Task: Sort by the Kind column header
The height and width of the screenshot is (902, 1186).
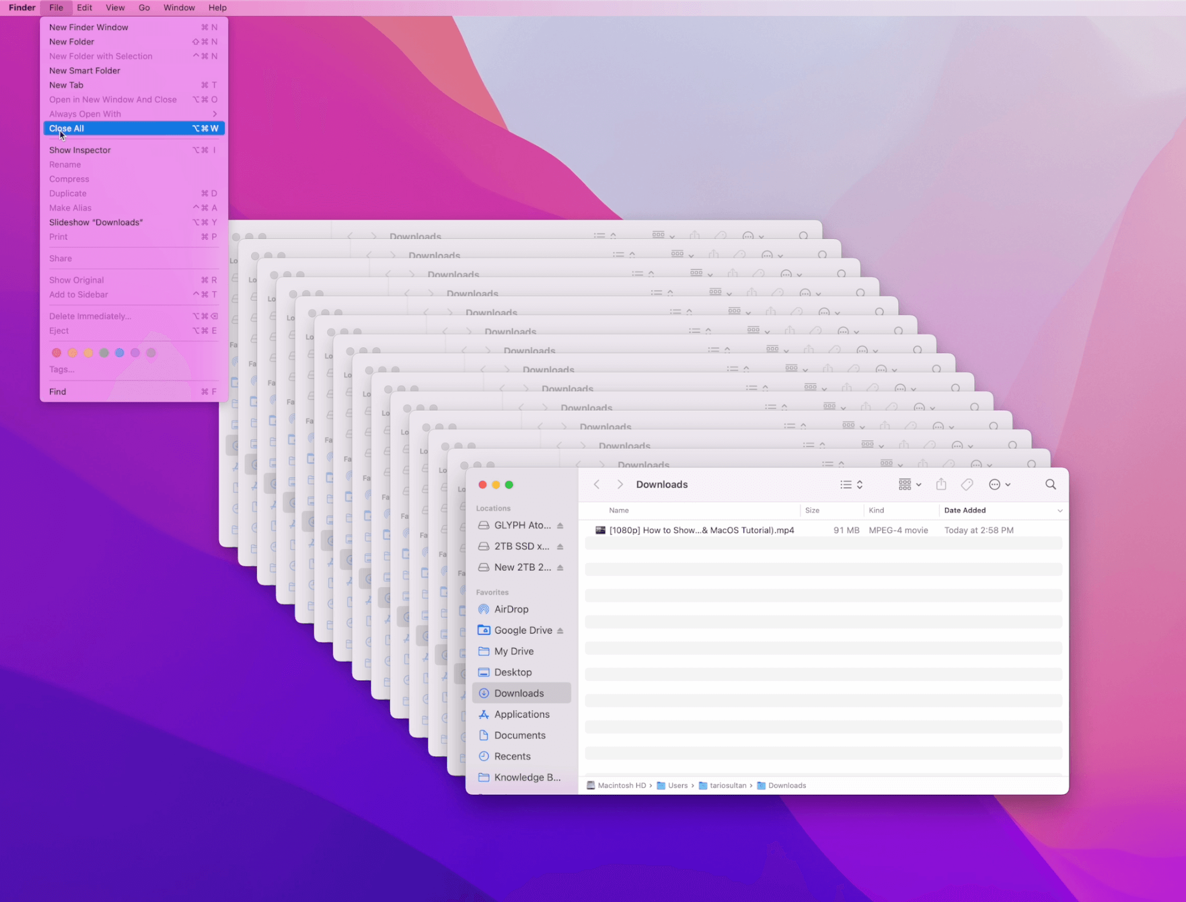Action: [876, 510]
